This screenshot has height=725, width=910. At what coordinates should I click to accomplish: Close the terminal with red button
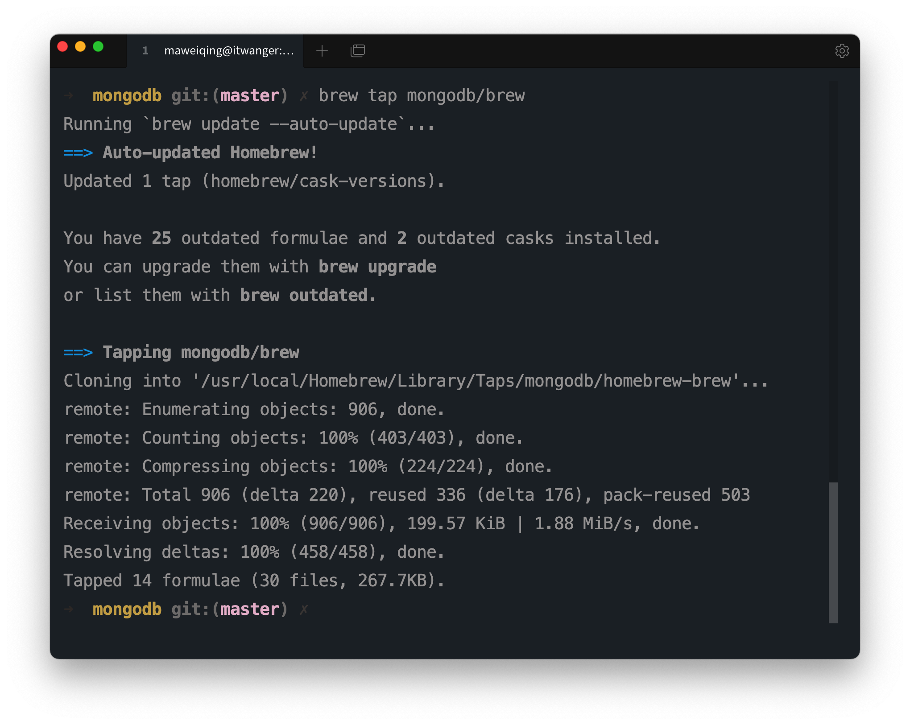tap(62, 47)
